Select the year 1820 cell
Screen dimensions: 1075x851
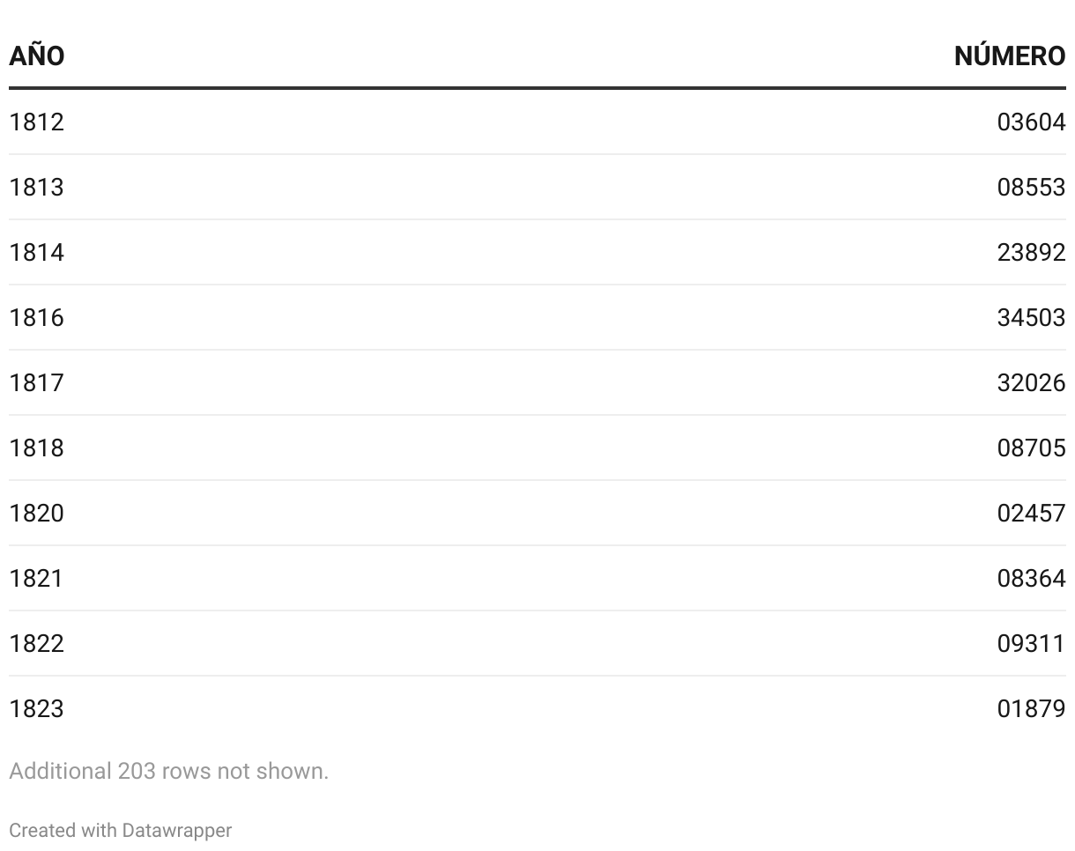(x=36, y=513)
